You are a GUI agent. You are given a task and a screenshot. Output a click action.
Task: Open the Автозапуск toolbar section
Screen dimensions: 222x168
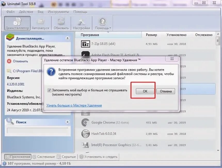coord(41,23)
